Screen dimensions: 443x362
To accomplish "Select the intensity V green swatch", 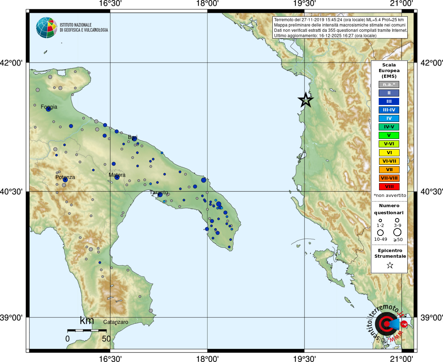I will 389,135.
